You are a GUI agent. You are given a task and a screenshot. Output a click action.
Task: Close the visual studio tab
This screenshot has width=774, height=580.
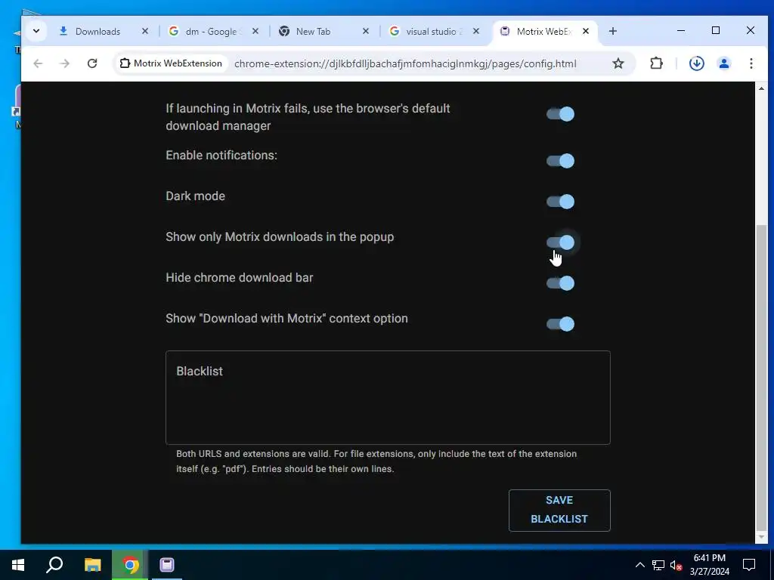[476, 31]
